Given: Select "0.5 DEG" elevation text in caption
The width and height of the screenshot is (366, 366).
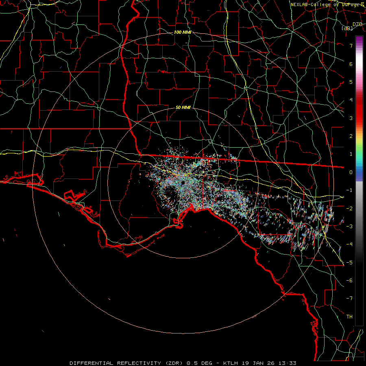Looking at the screenshot, I should [200, 363].
